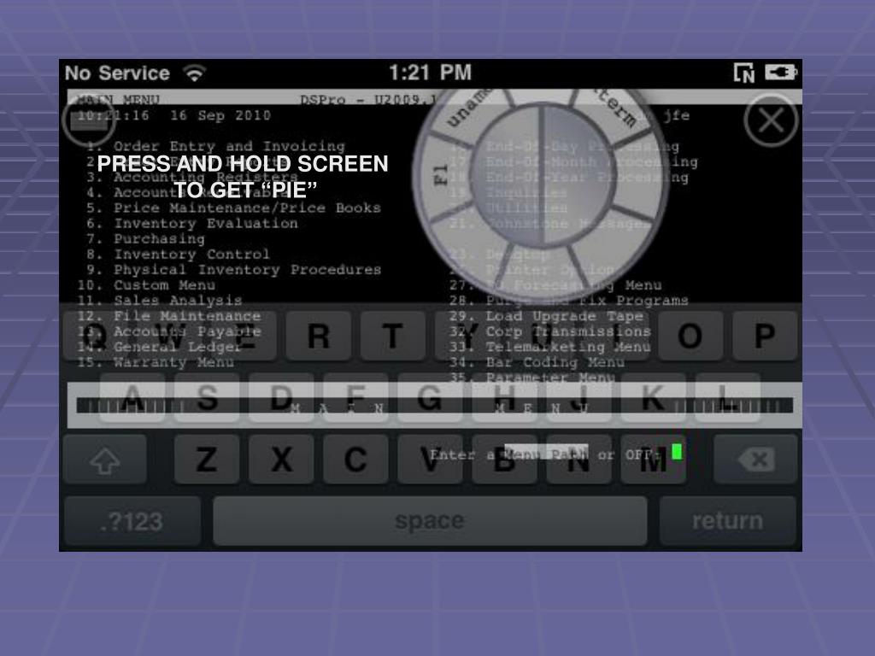Tap the keyboard toggle circle icon
Viewport: 875px width, 656px height.
pyautogui.click(x=88, y=120)
